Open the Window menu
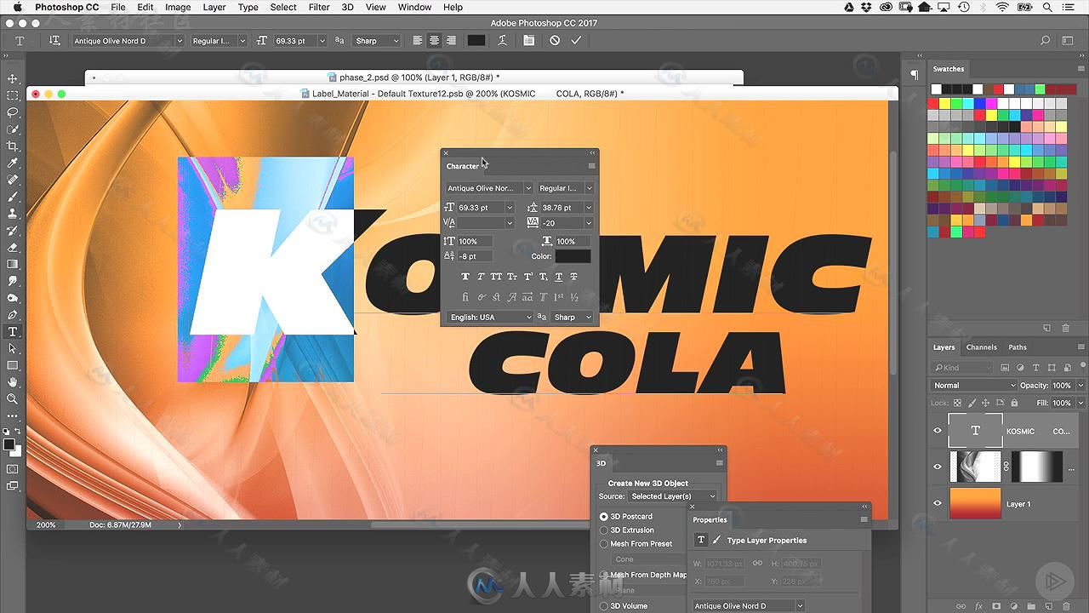 [414, 7]
